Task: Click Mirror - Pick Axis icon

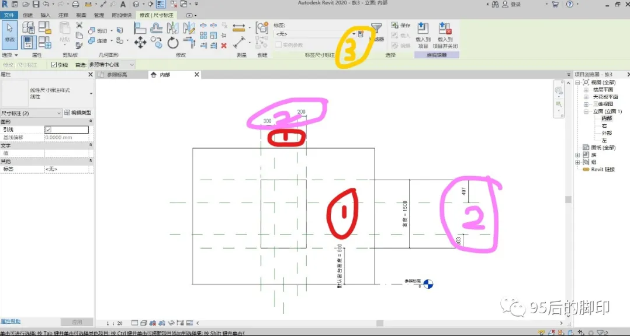Action: (173, 28)
